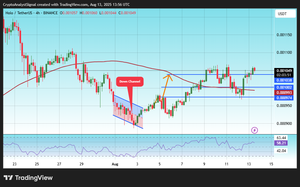Select the blue 0.001038 price label
Viewport: 300px width, 187px height.
[284, 80]
